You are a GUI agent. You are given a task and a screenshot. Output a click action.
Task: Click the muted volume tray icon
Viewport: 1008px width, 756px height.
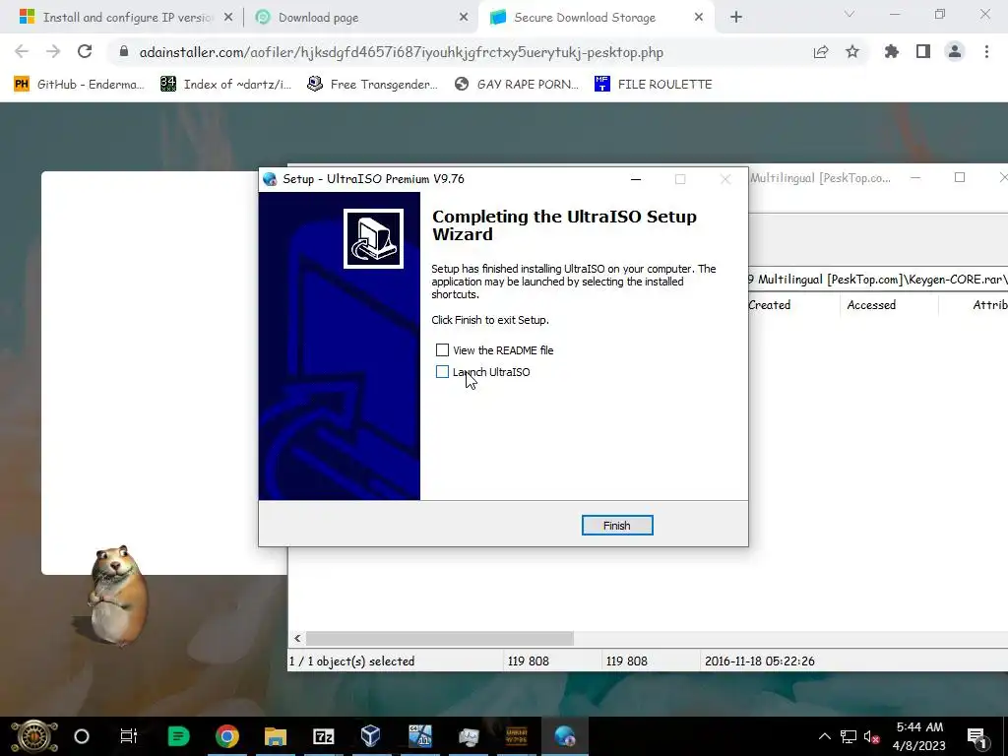click(x=872, y=737)
